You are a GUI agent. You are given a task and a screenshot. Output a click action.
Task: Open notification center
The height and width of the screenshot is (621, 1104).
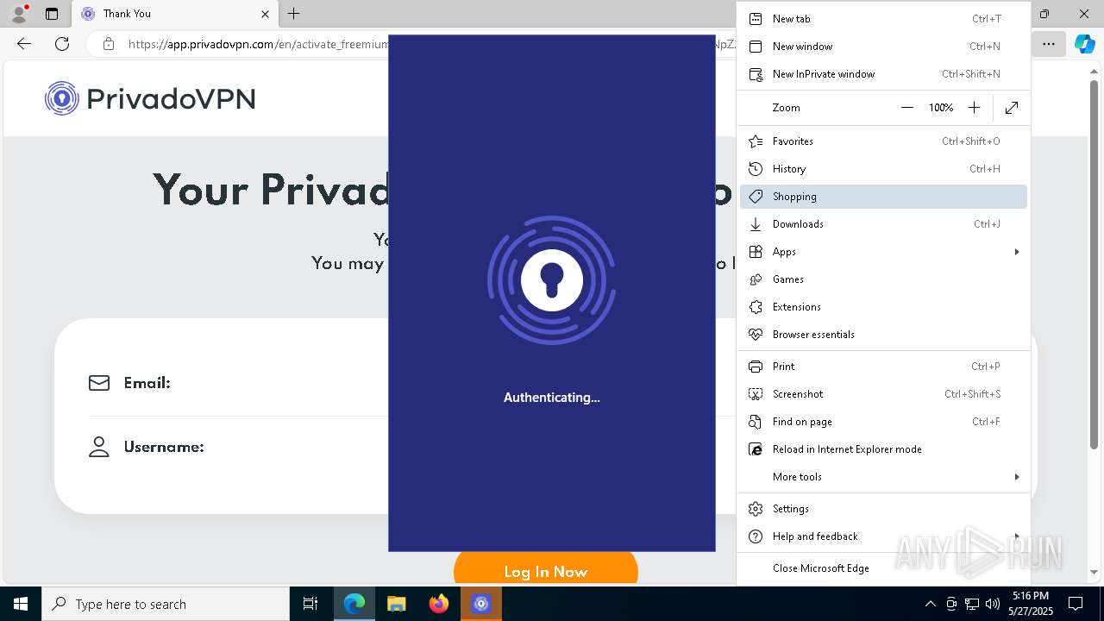1076,604
